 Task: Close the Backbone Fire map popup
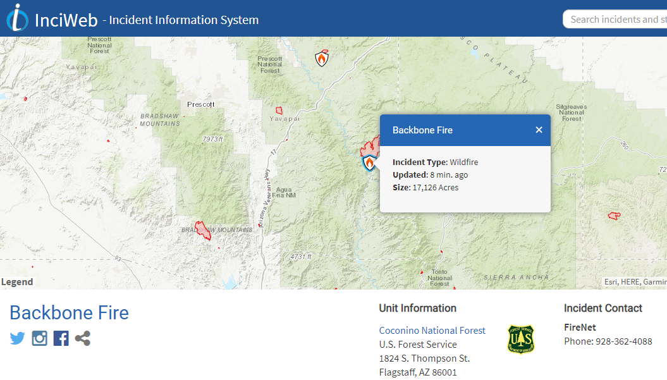(539, 130)
